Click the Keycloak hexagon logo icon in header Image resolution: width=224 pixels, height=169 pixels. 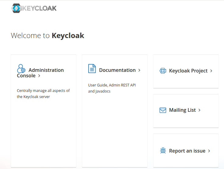(x=16, y=8)
